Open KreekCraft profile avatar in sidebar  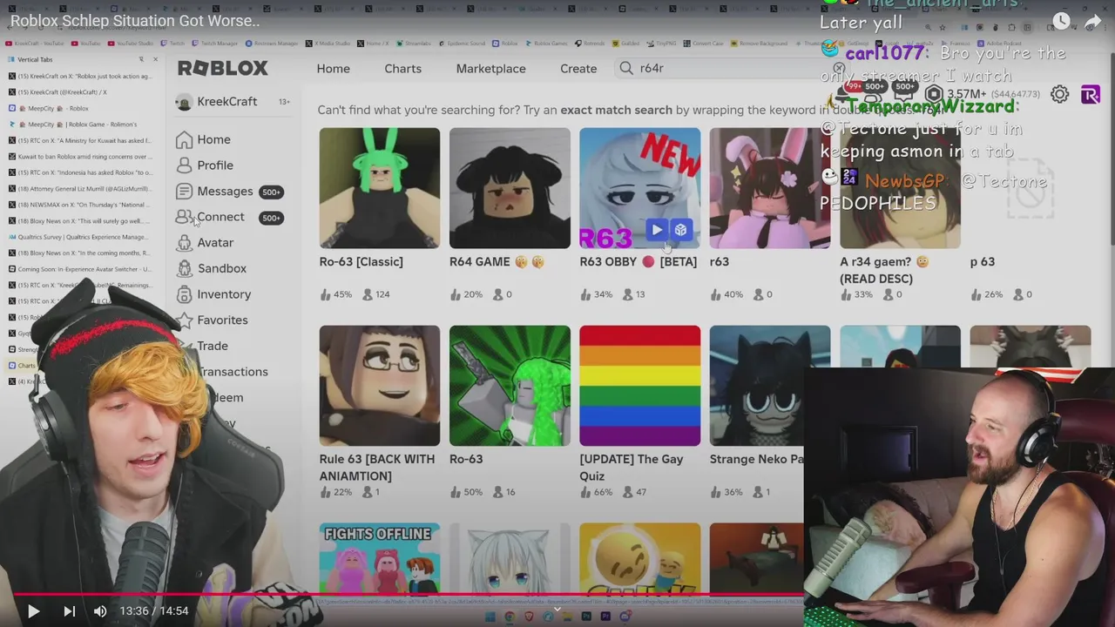click(x=184, y=102)
